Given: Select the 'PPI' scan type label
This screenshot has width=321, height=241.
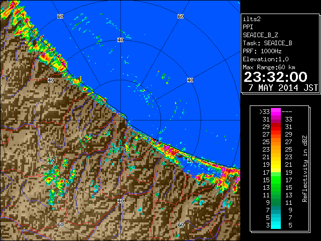Looking at the screenshot, I should pyautogui.click(x=248, y=27).
